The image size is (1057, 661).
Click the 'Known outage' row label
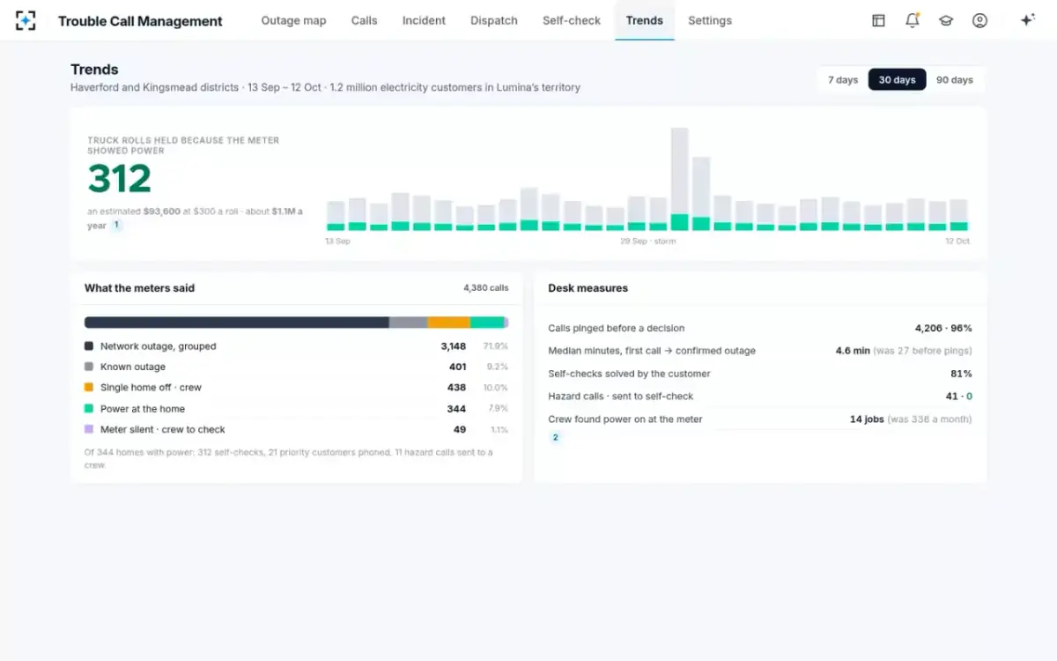pyautogui.click(x=133, y=367)
